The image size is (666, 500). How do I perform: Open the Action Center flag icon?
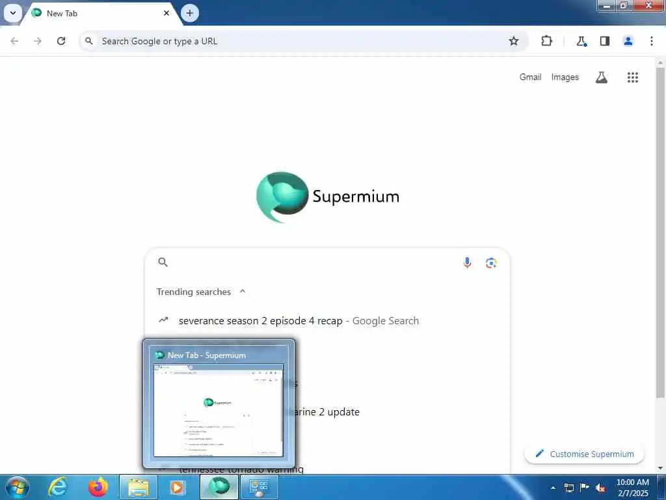tap(585, 487)
